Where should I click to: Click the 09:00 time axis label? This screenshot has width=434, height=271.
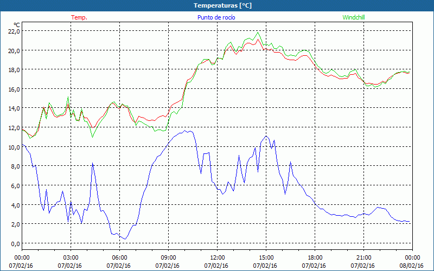coord(168,258)
